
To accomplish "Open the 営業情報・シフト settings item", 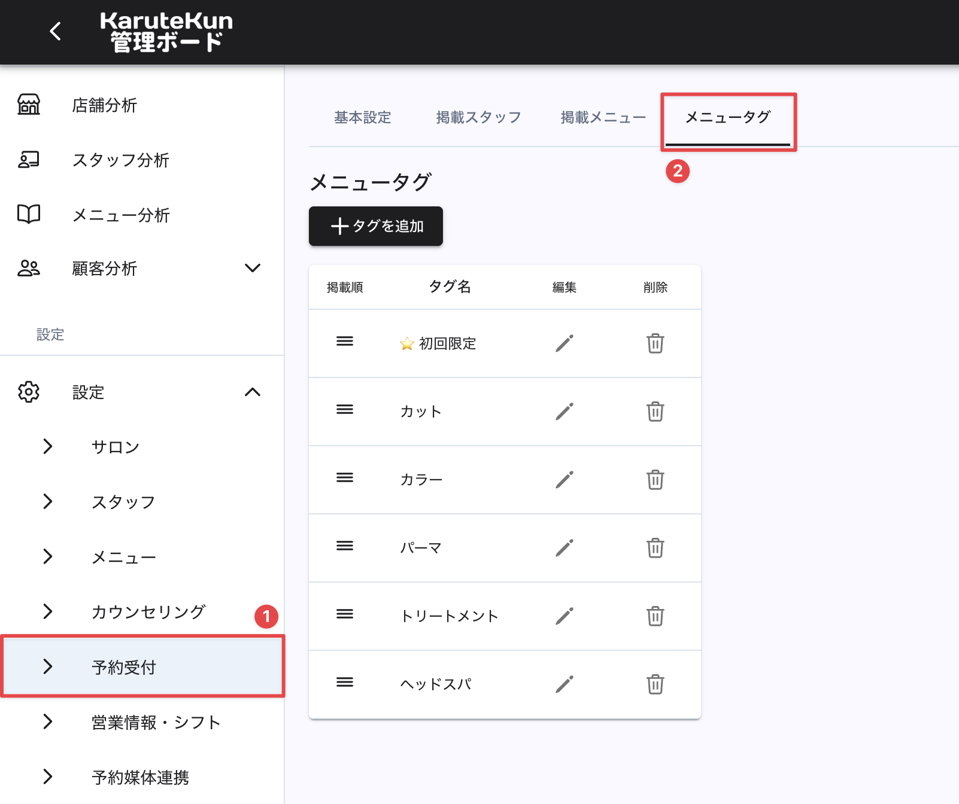I will pyautogui.click(x=142, y=721).
